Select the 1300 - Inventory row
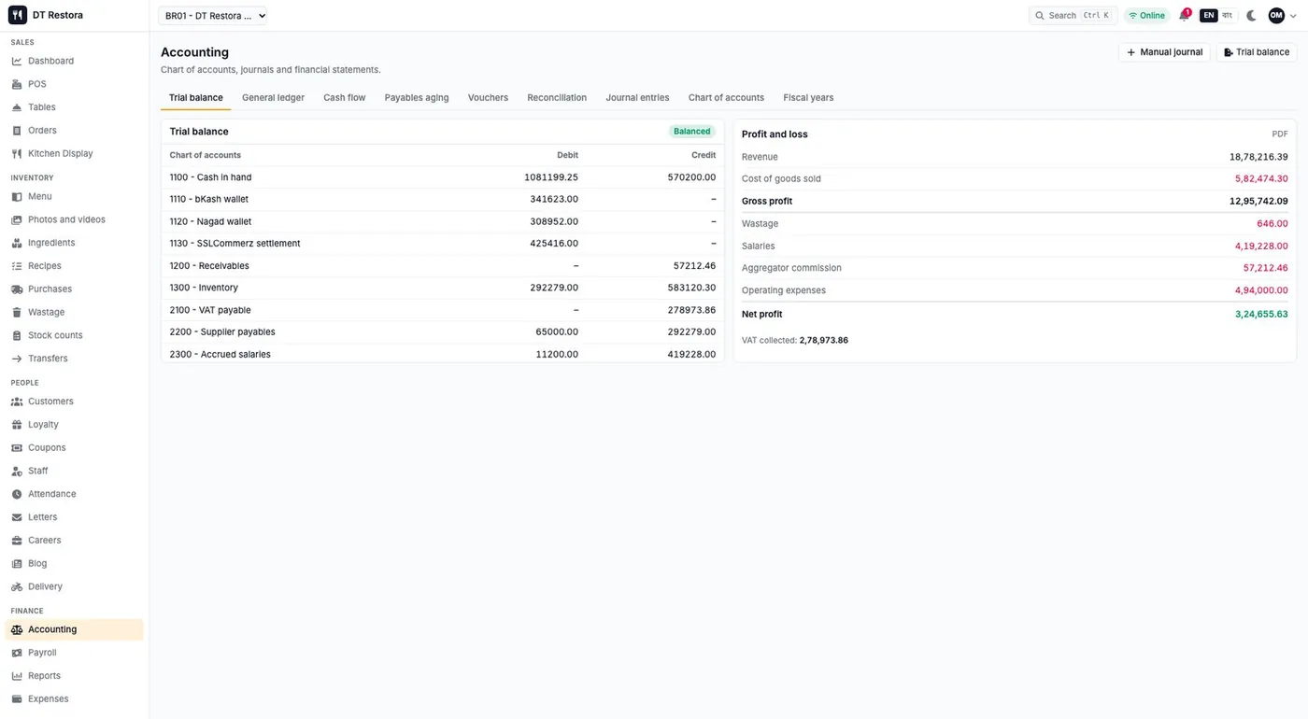The image size is (1308, 719). tap(443, 288)
